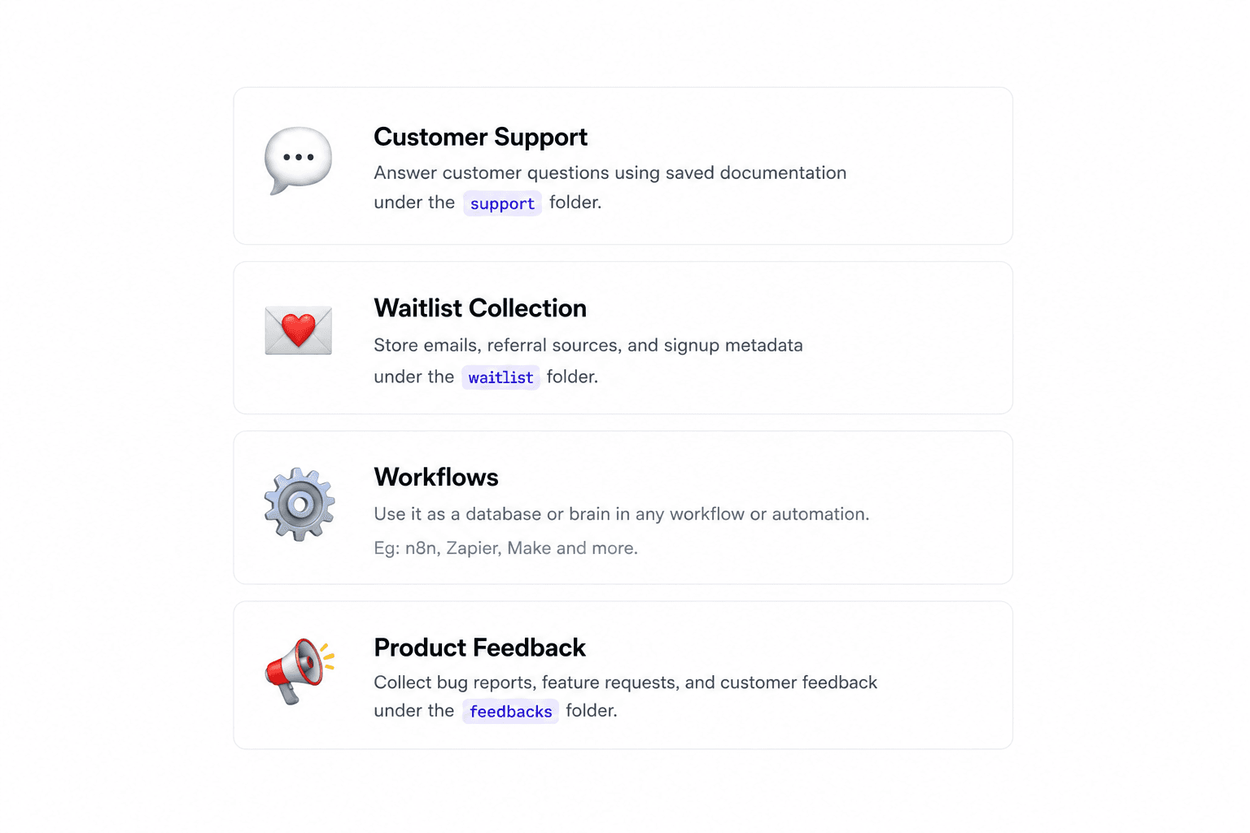Click the 'Store emails, referral sources' description
The width and height of the screenshot is (1250, 833).
pos(588,361)
